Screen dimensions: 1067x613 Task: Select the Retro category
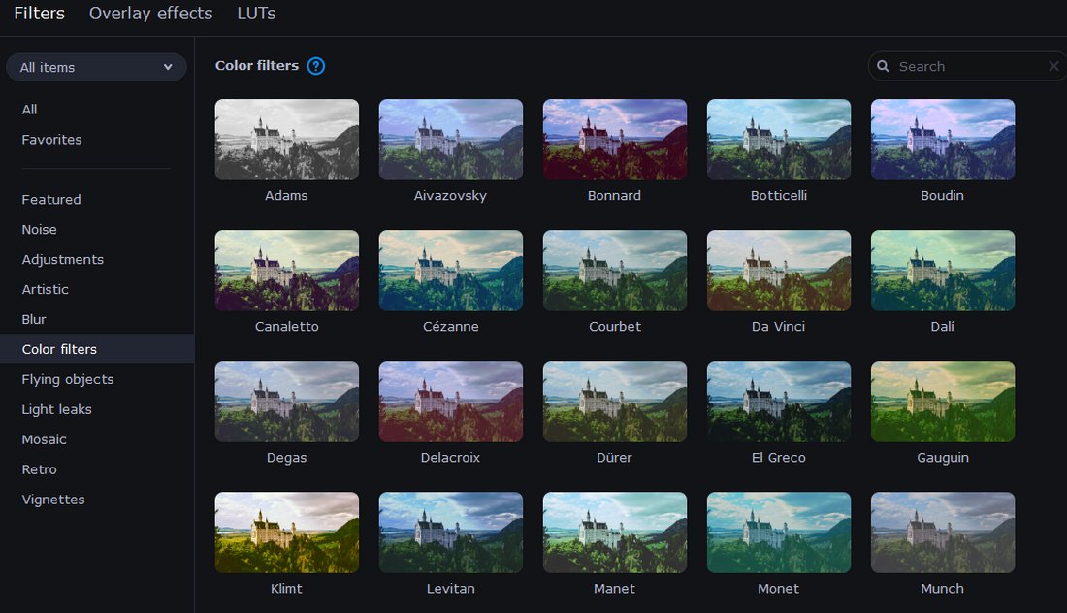click(x=39, y=469)
